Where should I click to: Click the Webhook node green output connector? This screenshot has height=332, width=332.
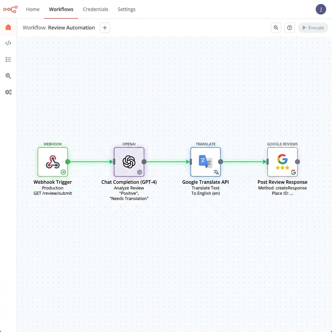[68, 162]
